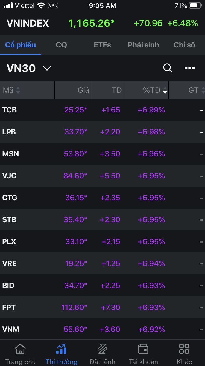Open VNINDEX index details
This screenshot has height=366, width=205.
click(28, 23)
